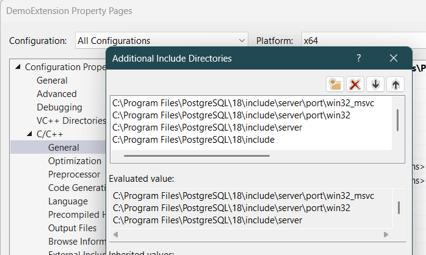Select the Output Files property page
The width and height of the screenshot is (426, 255).
click(x=72, y=228)
